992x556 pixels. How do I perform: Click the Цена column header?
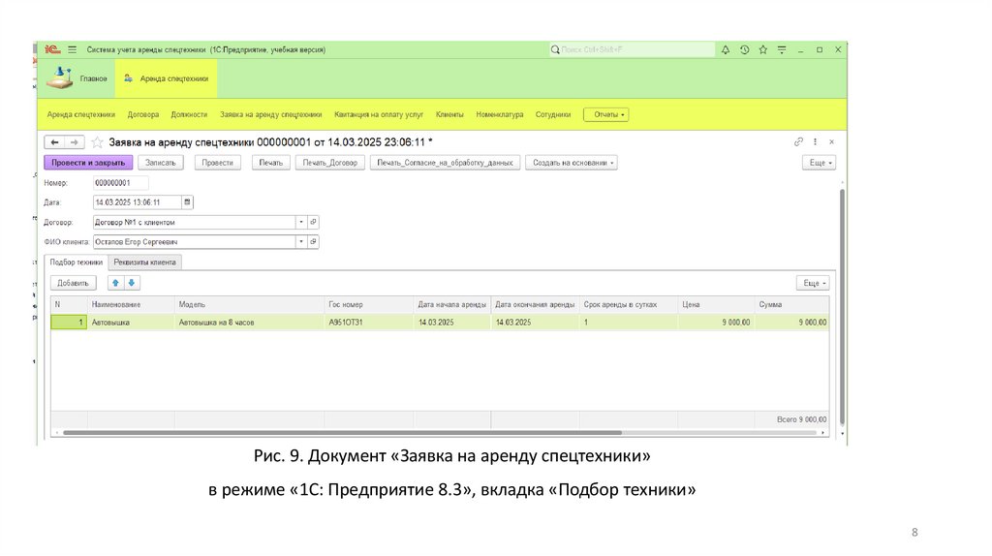716,304
